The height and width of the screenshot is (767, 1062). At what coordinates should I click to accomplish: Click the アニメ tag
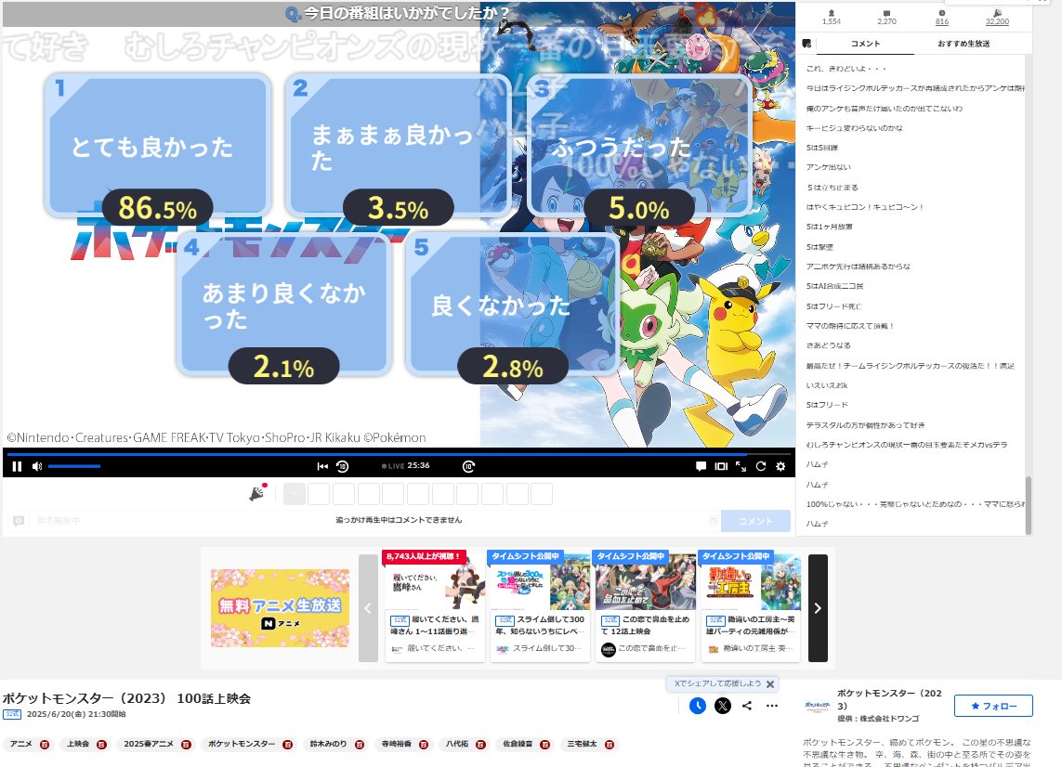pyautogui.click(x=21, y=744)
